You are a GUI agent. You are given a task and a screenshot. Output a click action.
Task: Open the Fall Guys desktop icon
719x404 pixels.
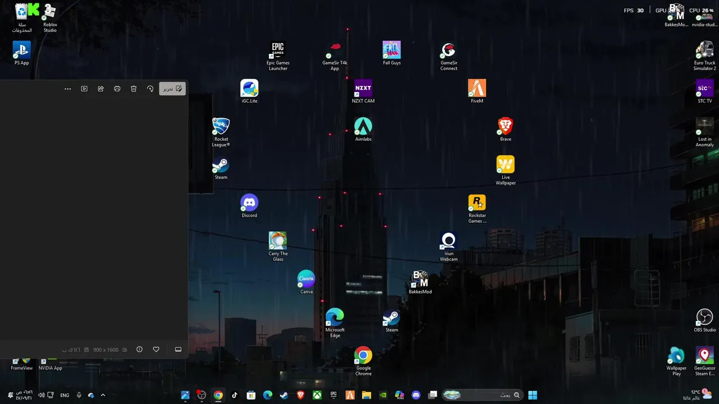392,53
